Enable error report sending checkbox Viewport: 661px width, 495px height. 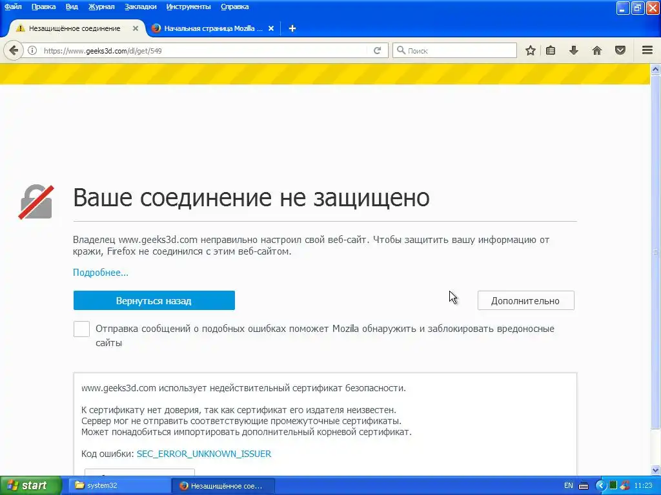(81, 329)
